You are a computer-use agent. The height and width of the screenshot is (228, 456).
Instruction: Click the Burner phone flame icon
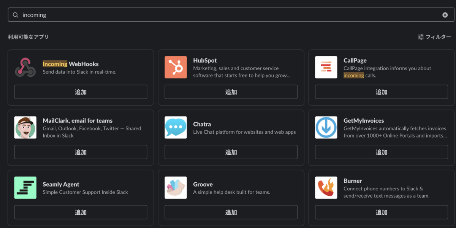pos(326,187)
